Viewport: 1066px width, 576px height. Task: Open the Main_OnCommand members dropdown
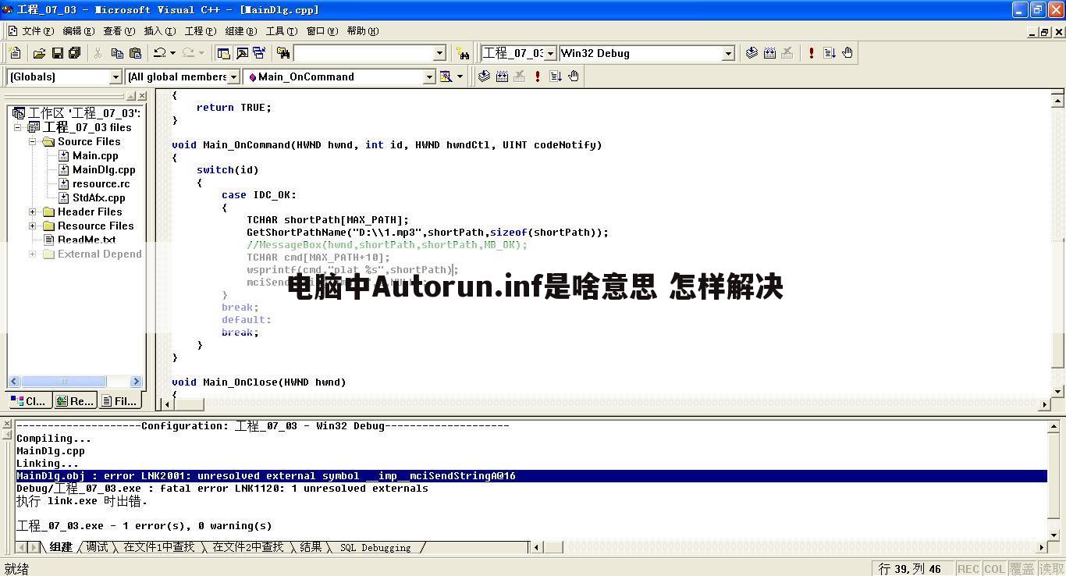(x=429, y=76)
